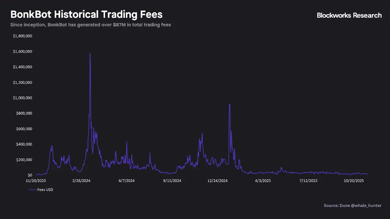Click the subtitle about $87M total fees

[90, 25]
